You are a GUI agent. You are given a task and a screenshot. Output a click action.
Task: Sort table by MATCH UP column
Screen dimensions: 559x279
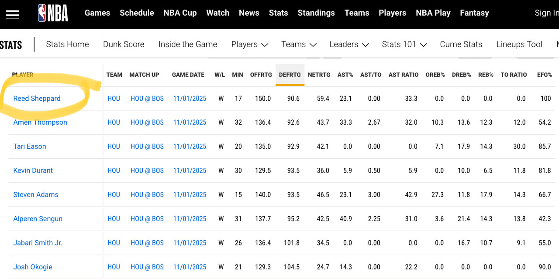pos(144,75)
